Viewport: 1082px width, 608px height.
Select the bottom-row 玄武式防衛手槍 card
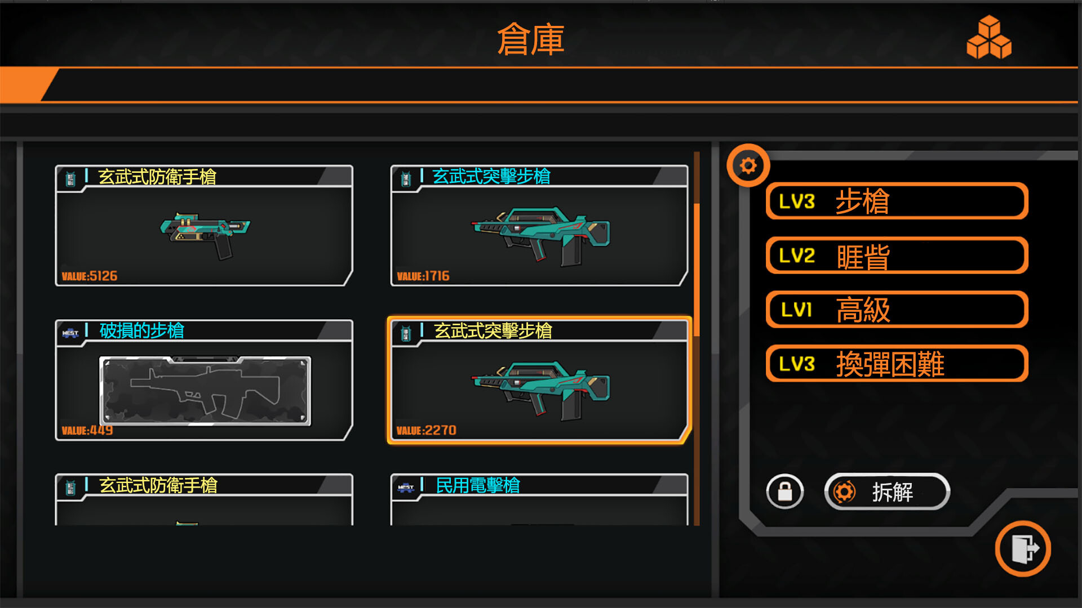(x=204, y=499)
